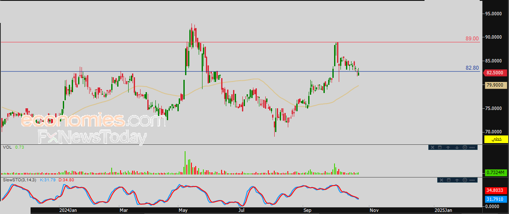Click the VOL indicator label
The width and height of the screenshot is (509, 214).
[7, 147]
